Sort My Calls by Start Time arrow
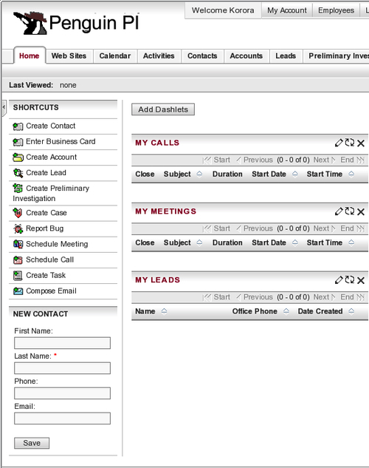This screenshot has height=468, width=369. coord(351,174)
